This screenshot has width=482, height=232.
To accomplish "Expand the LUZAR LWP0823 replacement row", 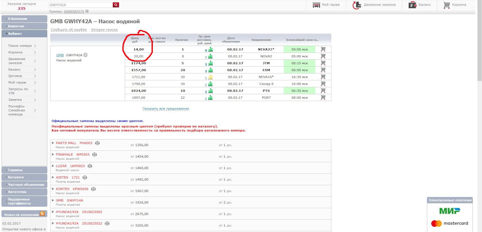I will click(x=53, y=166).
